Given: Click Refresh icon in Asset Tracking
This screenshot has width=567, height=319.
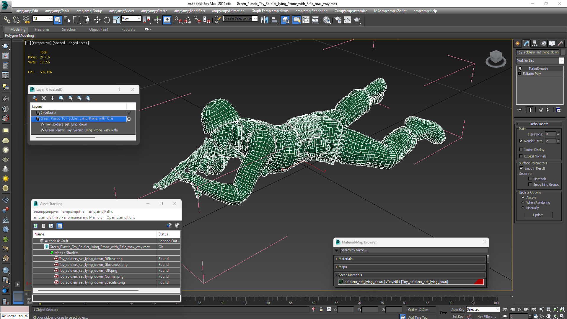Looking at the screenshot, I should pyautogui.click(x=35, y=226).
